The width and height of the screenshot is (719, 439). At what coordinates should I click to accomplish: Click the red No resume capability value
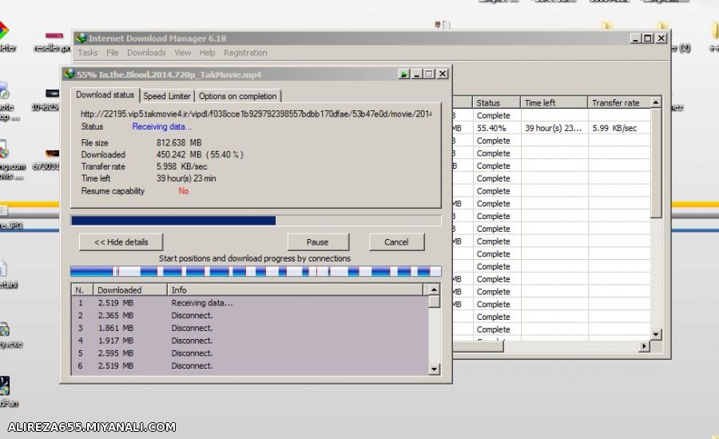(x=184, y=191)
